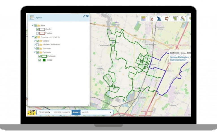Screen dimensions: 217x136
Task: Open the Sezione Elettorale link in popup
Action: 180,57
